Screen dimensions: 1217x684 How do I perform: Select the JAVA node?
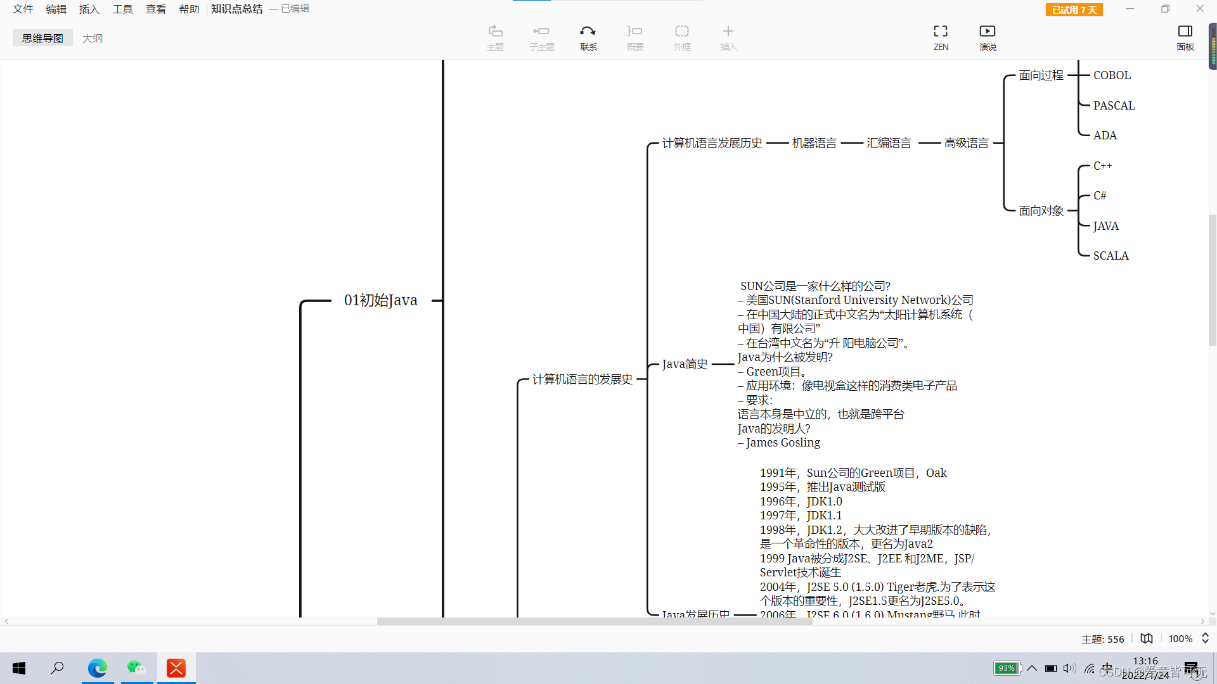pyautogui.click(x=1106, y=226)
